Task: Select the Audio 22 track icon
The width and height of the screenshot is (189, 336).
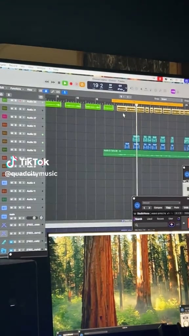Action: point(5,133)
